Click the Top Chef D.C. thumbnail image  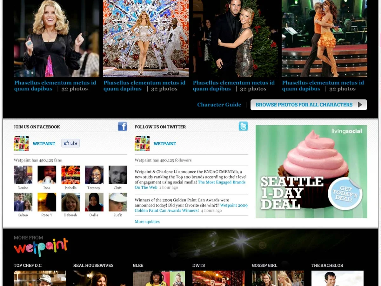(x=40, y=278)
